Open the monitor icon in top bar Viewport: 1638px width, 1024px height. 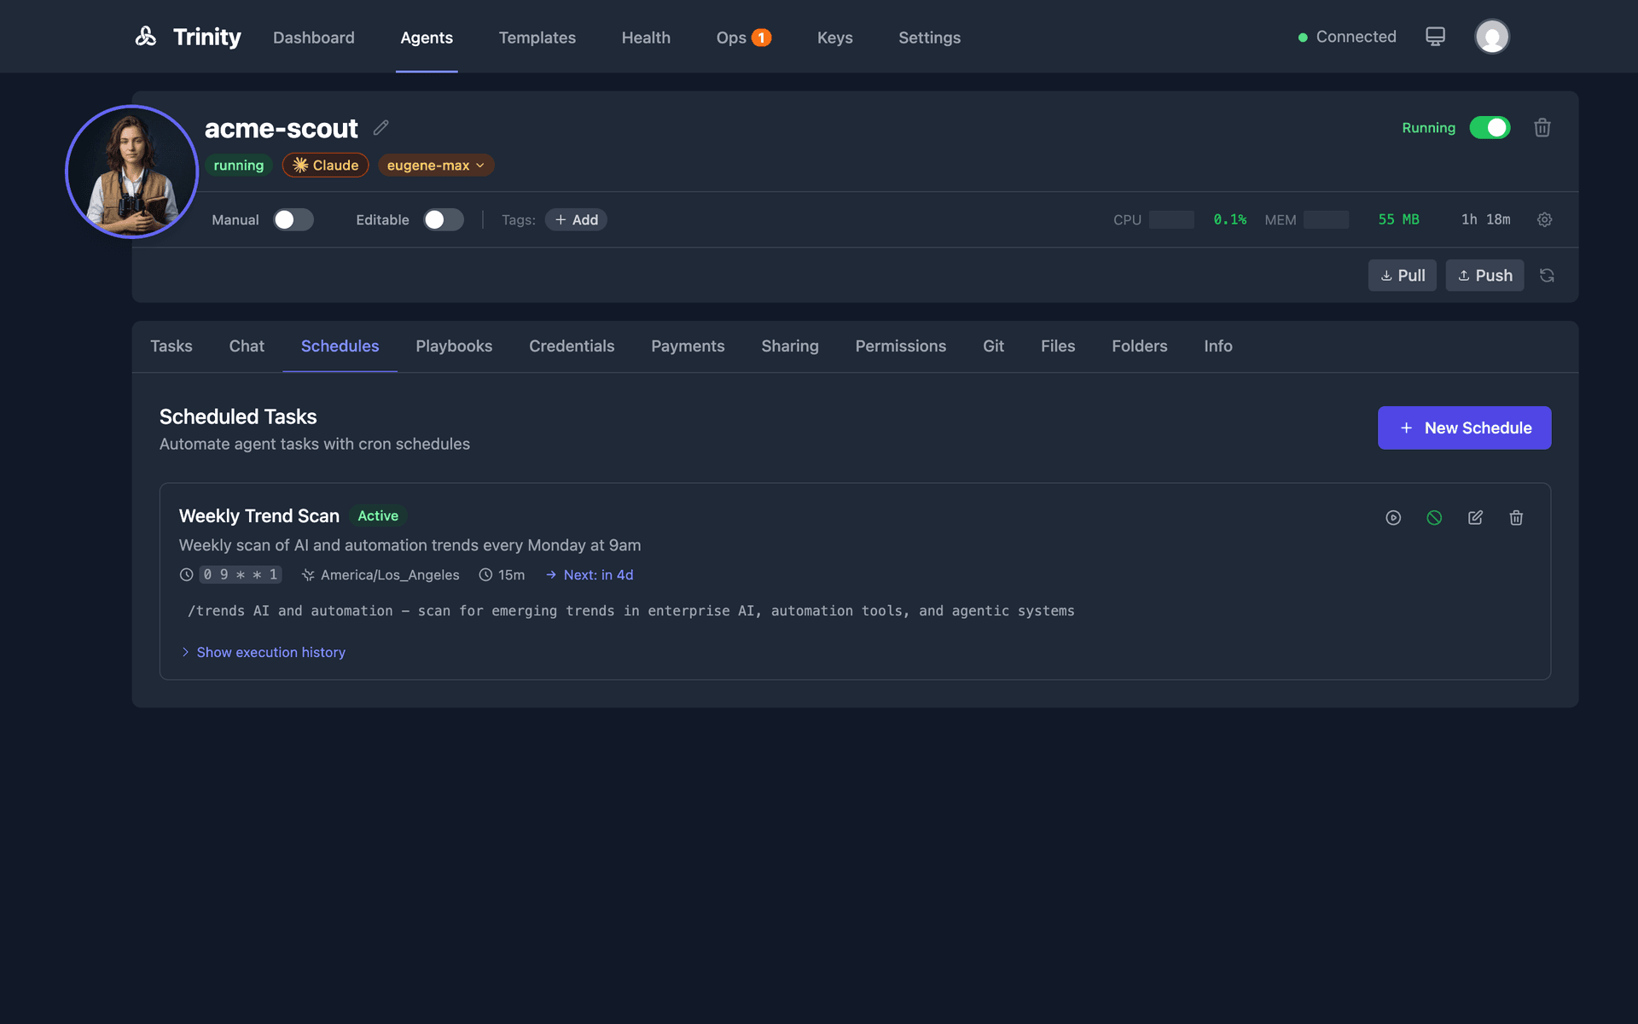[1435, 37]
